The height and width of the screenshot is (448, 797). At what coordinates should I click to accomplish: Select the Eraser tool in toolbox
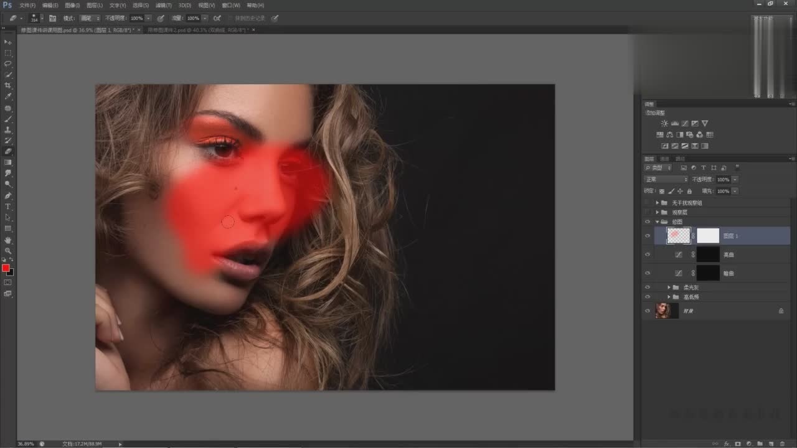[8, 151]
